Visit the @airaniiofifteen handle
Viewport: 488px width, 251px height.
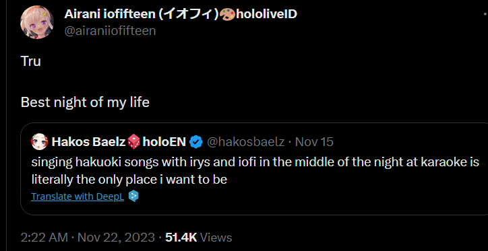coord(110,31)
